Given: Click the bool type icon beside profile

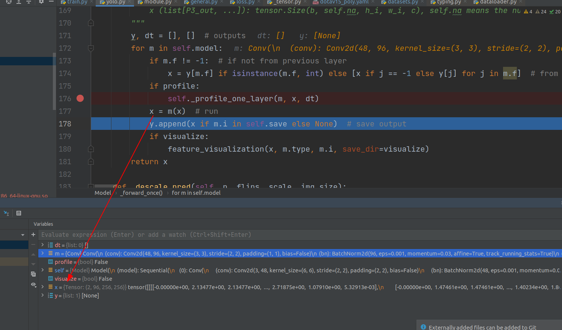Looking at the screenshot, I should (50, 262).
